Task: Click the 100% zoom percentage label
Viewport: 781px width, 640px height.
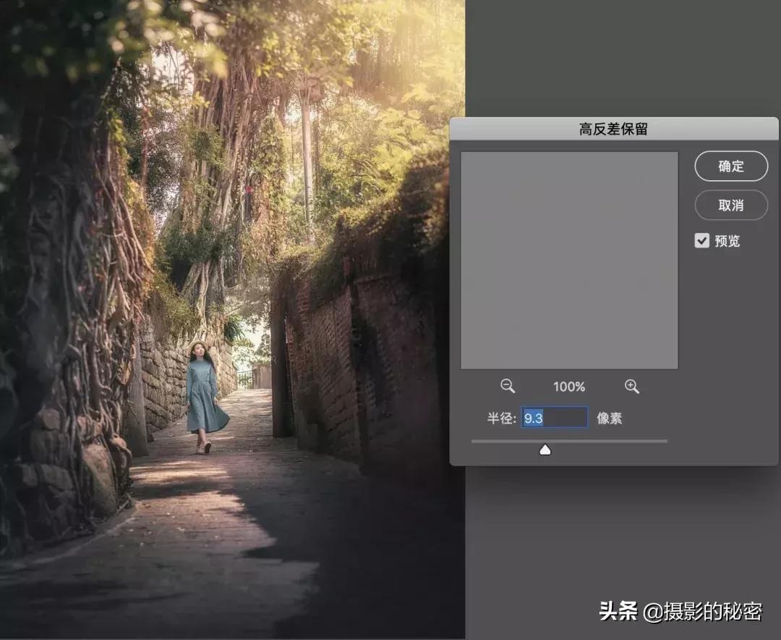Action: click(569, 386)
